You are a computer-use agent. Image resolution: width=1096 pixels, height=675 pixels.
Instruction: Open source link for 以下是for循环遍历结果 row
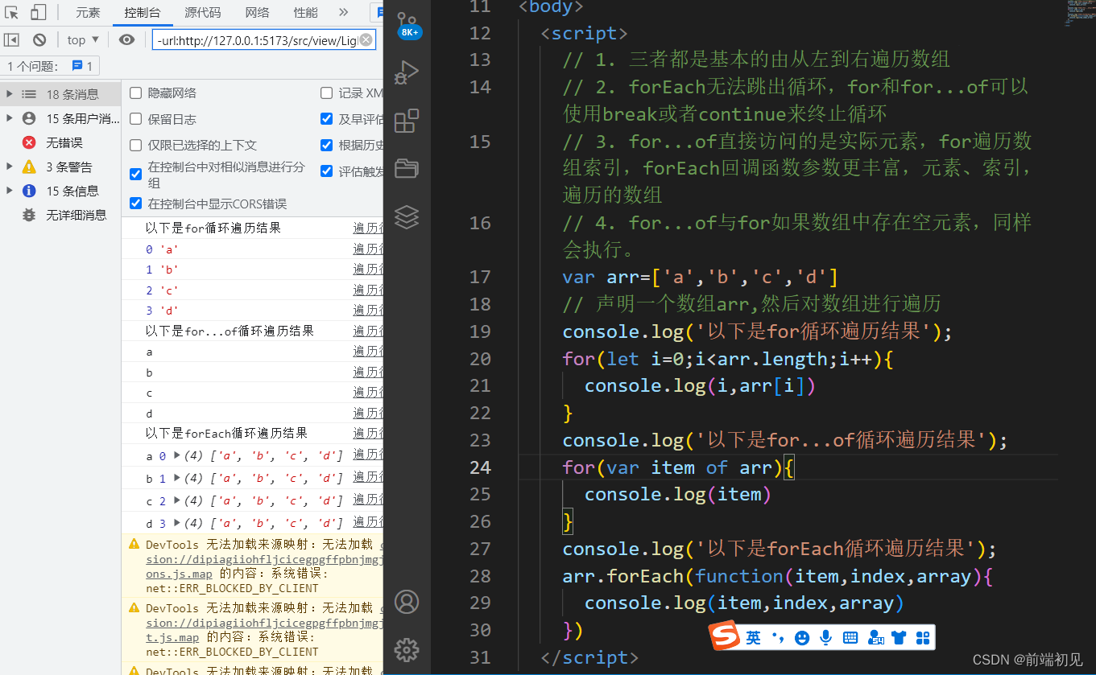368,228
